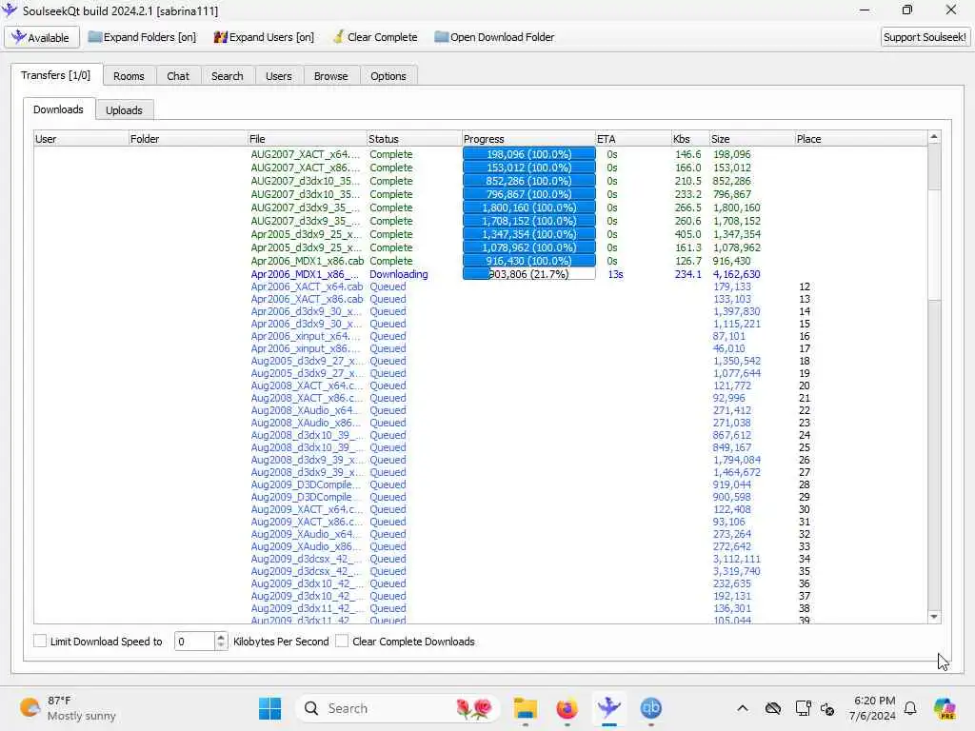Screen dimensions: 975x731
Task: Open the Chat tab
Action: (178, 76)
